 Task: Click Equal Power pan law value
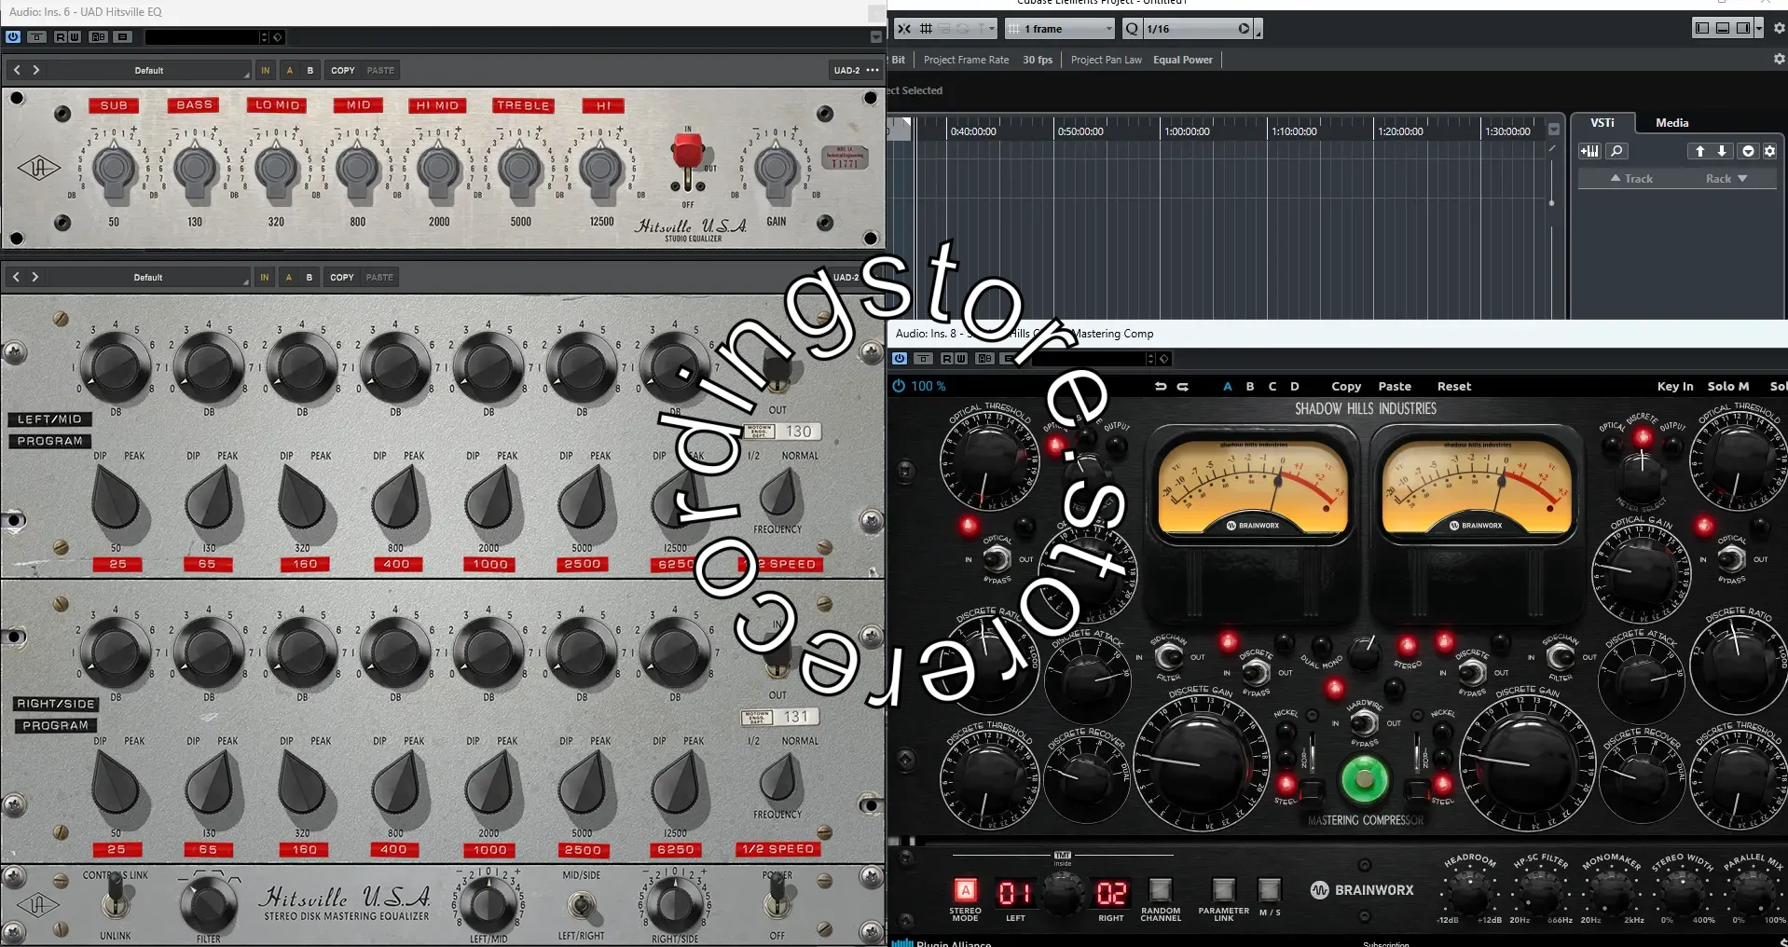[x=1183, y=60]
